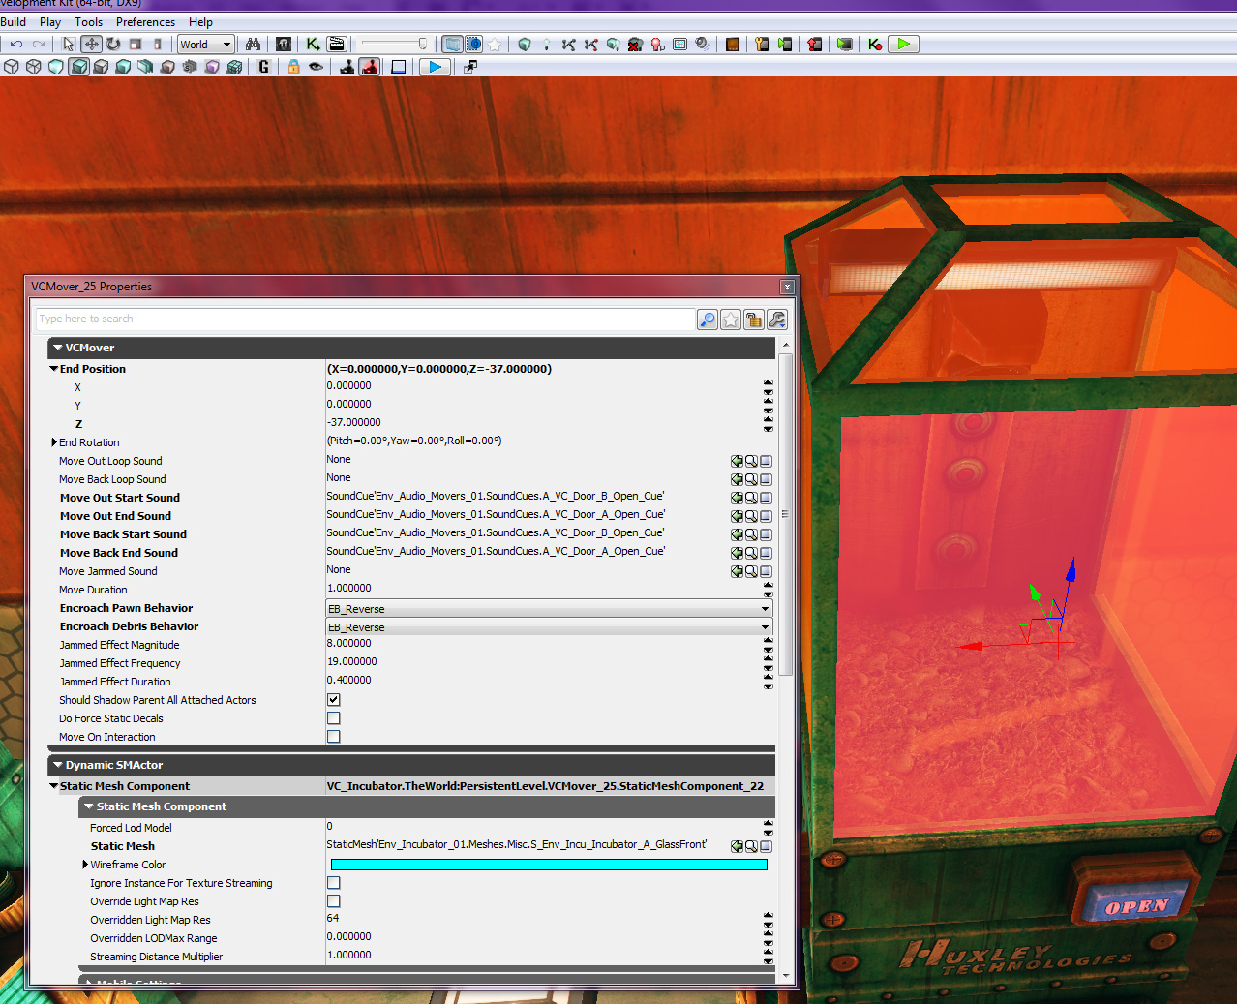Toggle the star favorites in Properties window

pos(731,319)
